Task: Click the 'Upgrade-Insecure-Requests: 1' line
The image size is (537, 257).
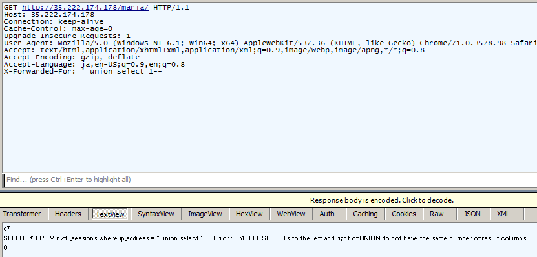Action: click(x=67, y=36)
